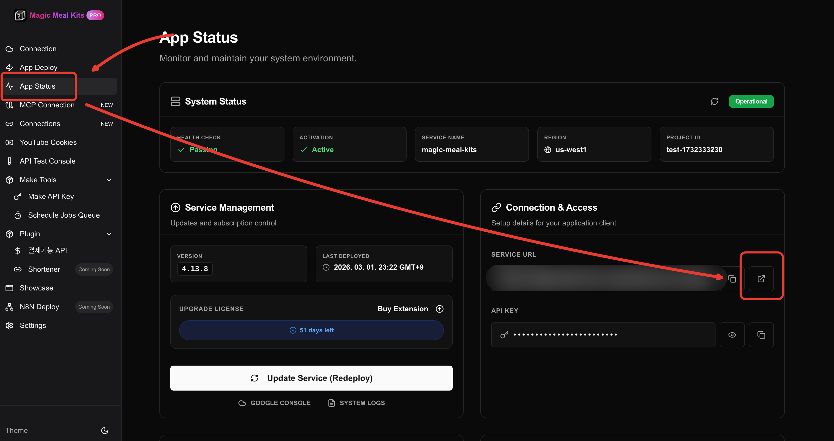This screenshot has height=441, width=834.
Task: Click the App Status heading
Action: pyautogui.click(x=199, y=37)
